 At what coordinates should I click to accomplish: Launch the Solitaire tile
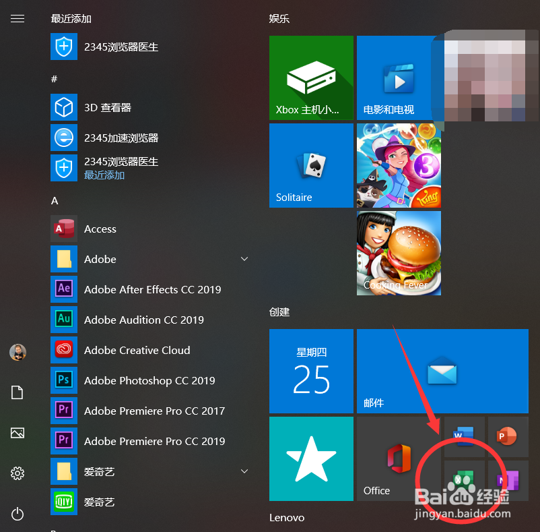pyautogui.click(x=311, y=165)
